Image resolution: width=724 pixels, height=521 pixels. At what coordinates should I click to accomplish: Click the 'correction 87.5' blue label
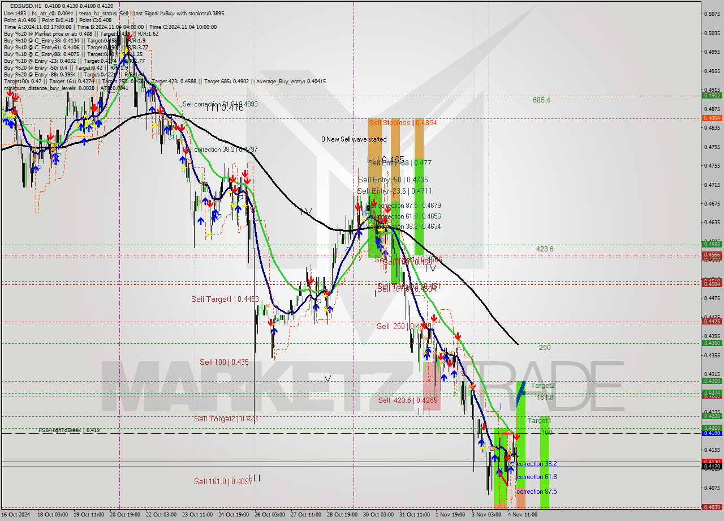[536, 492]
